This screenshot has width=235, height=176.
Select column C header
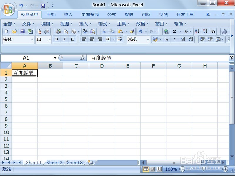click(76, 66)
